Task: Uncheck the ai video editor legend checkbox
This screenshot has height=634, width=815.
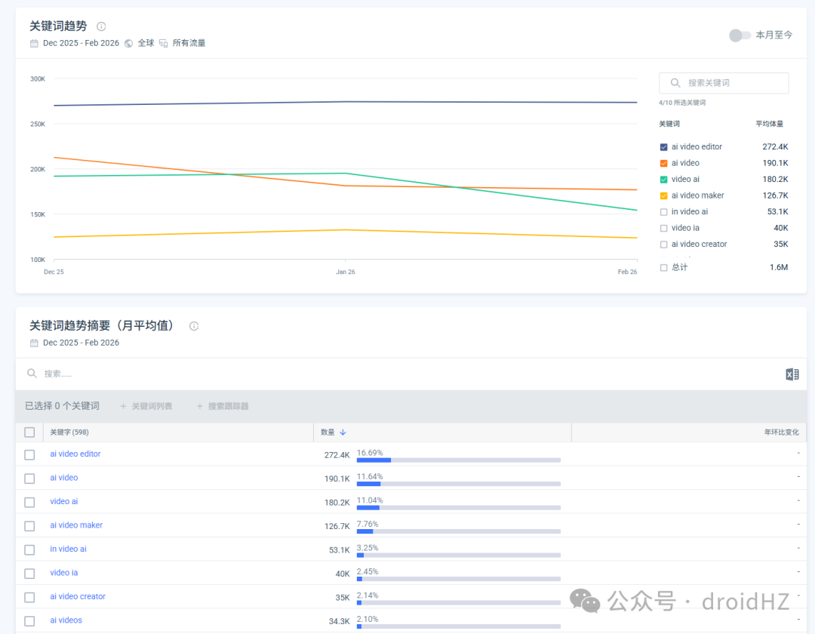Action: pyautogui.click(x=664, y=147)
